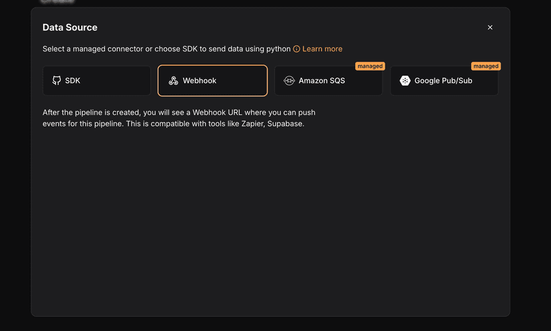The width and height of the screenshot is (551, 331).
Task: Choose the Webhook data source card
Action: [212, 80]
